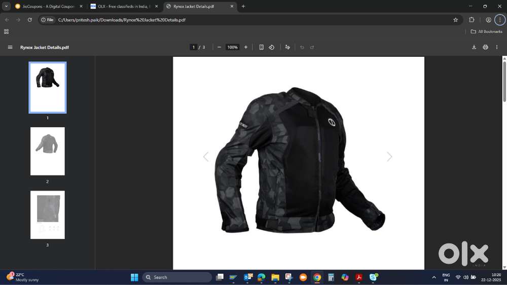Toggle the PDF sidebar menu icon
This screenshot has width=507, height=285.
[x=10, y=47]
